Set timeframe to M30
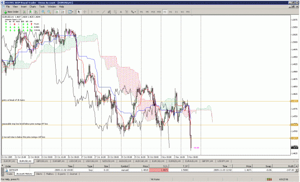Image resolution: width=300 pixels, height=182 pixels. click(159, 12)
